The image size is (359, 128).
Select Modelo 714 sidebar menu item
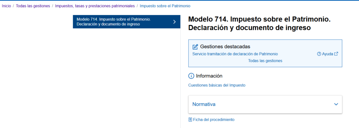click(126, 22)
